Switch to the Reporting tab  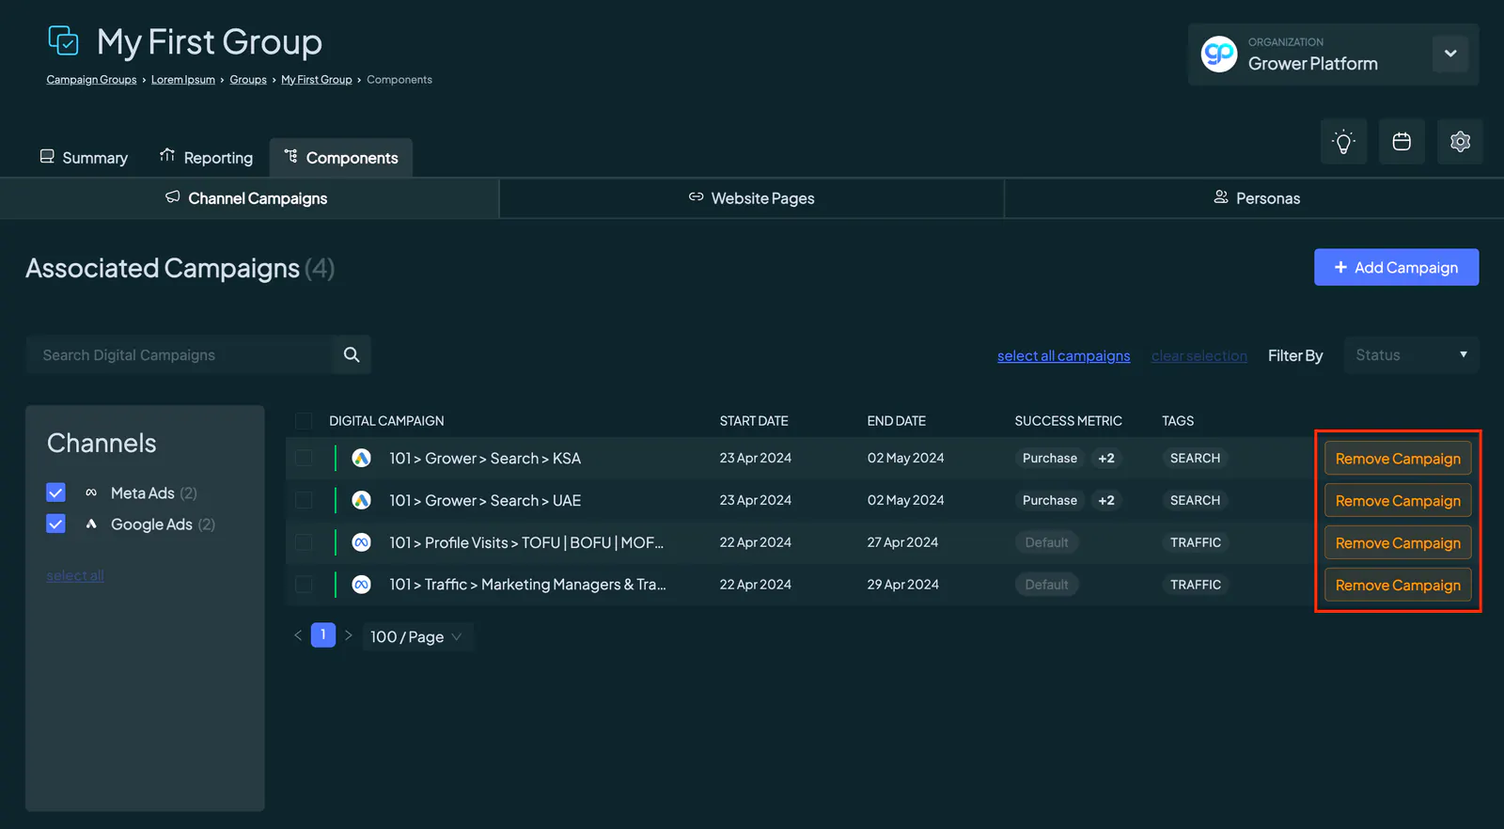pyautogui.click(x=206, y=157)
